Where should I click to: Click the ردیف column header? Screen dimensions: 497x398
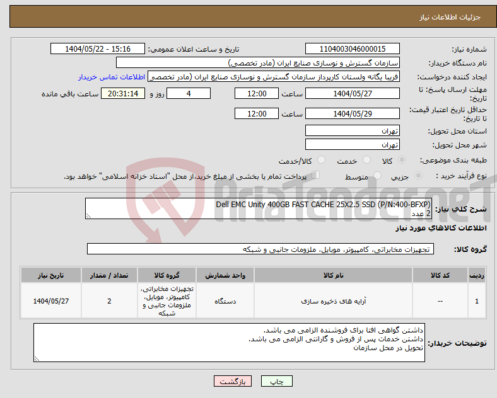[x=477, y=275]
